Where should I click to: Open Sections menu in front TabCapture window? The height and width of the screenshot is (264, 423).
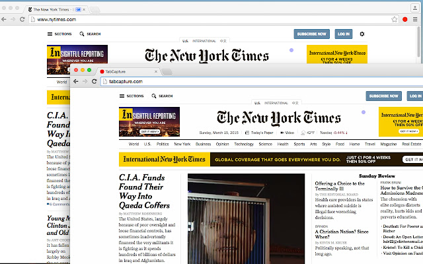132,96
